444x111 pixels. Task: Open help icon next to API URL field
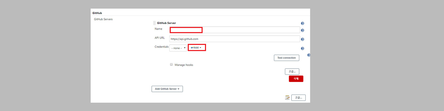302,39
